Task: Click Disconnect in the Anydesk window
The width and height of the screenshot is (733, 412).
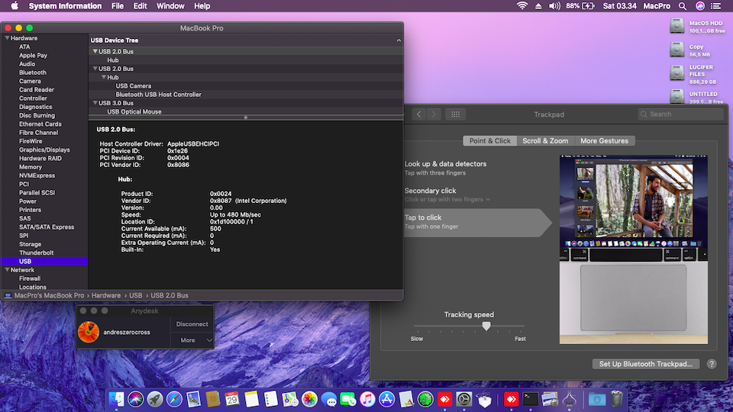Action: (192, 324)
